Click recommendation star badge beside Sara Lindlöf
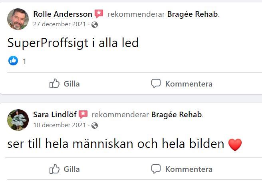This screenshot has height=181, width=262. [x=83, y=114]
